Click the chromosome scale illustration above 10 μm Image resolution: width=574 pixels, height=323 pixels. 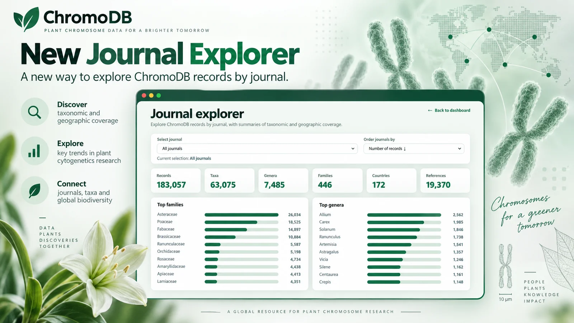point(505,266)
